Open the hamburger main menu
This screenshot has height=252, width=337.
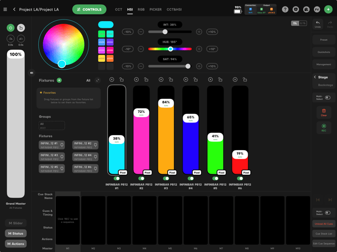click(x=5, y=10)
